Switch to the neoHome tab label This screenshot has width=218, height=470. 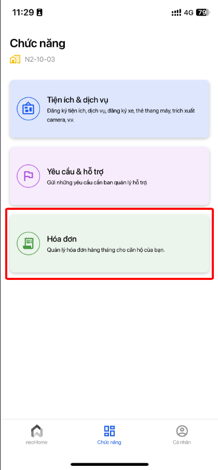[36, 442]
